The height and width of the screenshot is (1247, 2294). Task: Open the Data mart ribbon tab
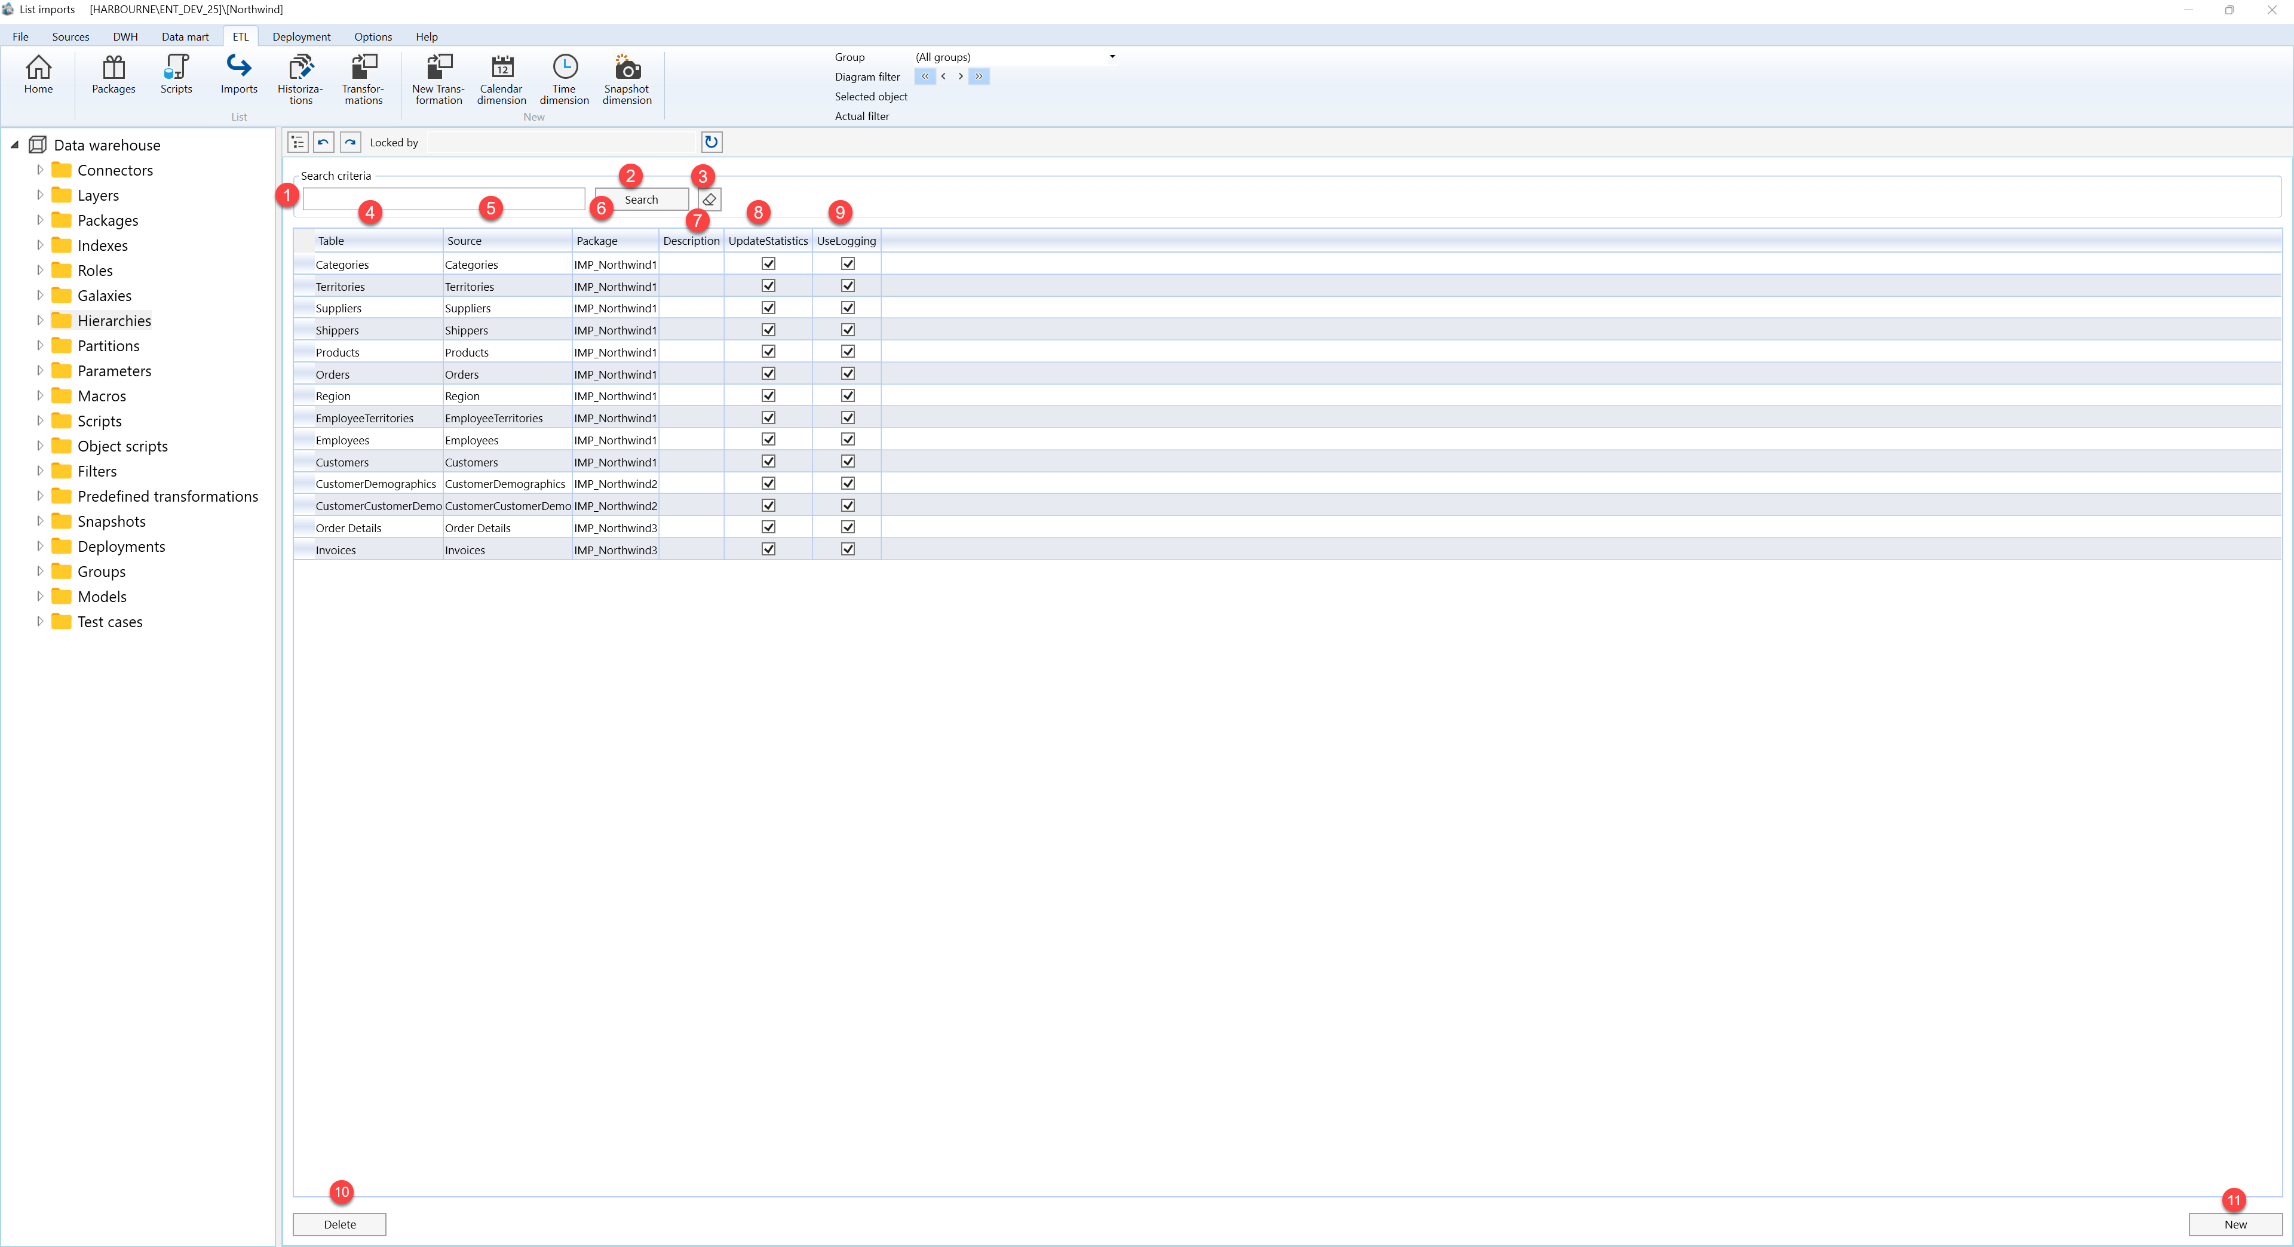(x=185, y=36)
